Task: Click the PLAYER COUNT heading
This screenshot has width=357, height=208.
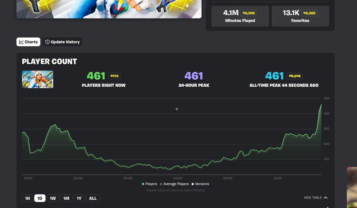Action: coord(49,62)
